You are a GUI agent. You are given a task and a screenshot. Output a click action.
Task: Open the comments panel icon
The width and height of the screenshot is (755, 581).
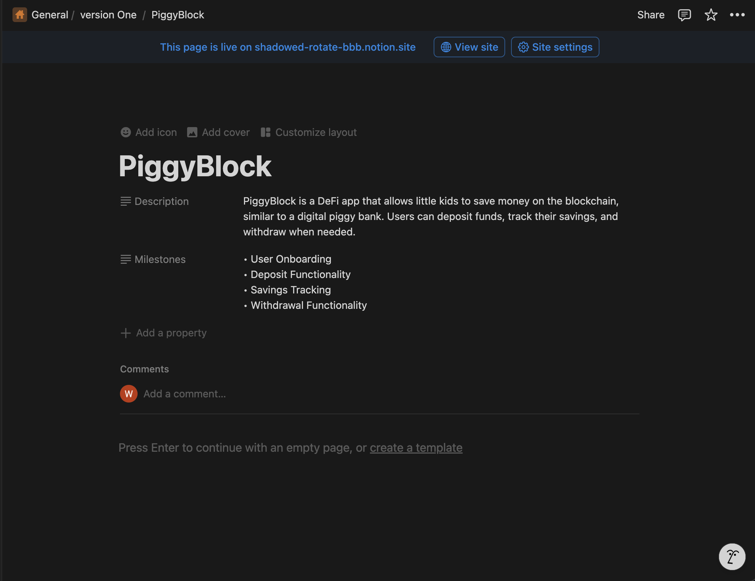pos(684,15)
